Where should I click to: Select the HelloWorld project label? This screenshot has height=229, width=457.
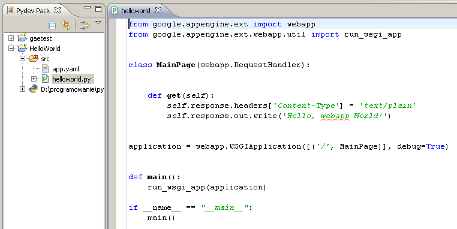(x=45, y=49)
